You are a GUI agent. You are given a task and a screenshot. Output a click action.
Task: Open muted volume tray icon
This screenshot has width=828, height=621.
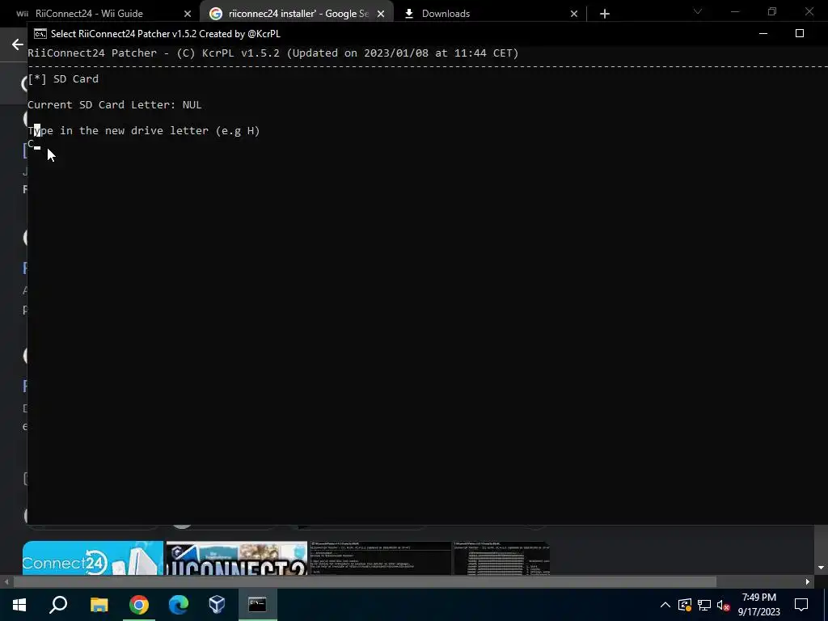724,605
